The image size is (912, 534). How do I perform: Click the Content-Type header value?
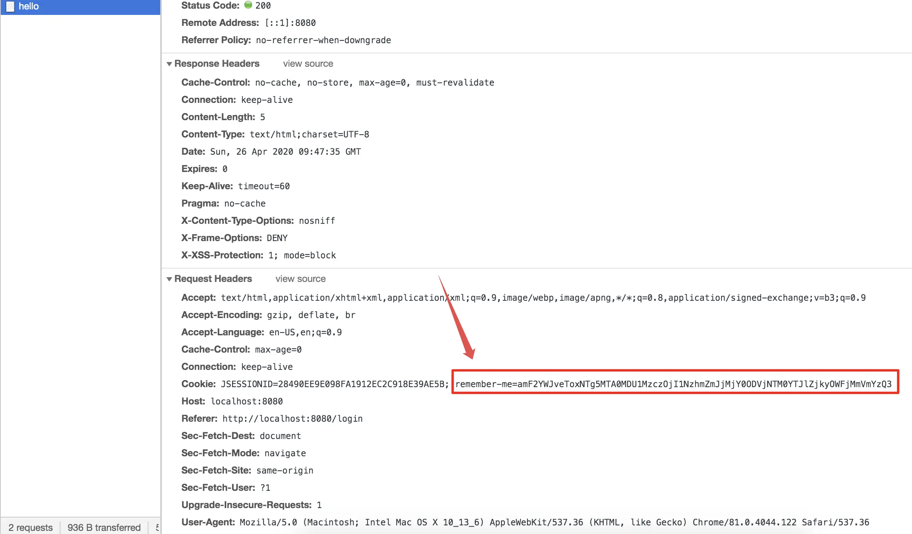309,134
